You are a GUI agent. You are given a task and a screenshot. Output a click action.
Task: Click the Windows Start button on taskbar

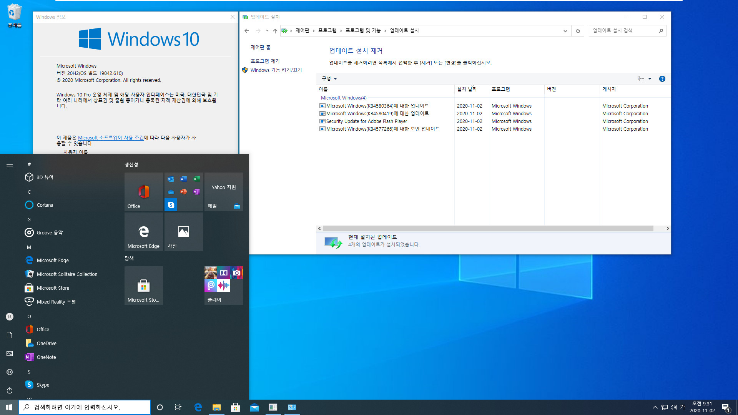[9, 407]
